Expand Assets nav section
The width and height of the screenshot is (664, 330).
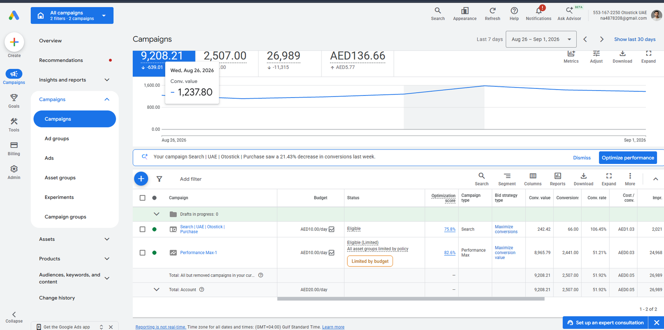pos(107,239)
